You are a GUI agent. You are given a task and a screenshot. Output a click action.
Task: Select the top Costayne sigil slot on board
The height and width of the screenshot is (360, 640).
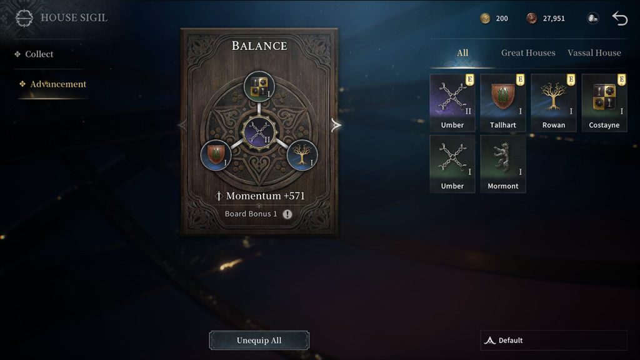click(x=259, y=87)
